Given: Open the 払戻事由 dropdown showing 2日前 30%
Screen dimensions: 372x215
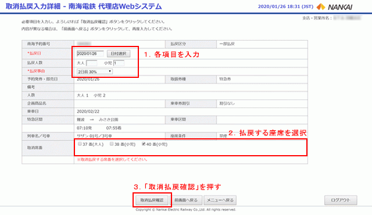Looking at the screenshot, I should tap(95, 71).
